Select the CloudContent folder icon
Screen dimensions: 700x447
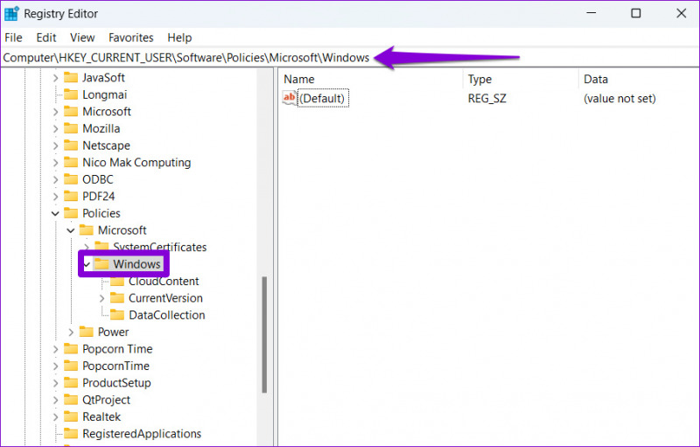coord(117,281)
